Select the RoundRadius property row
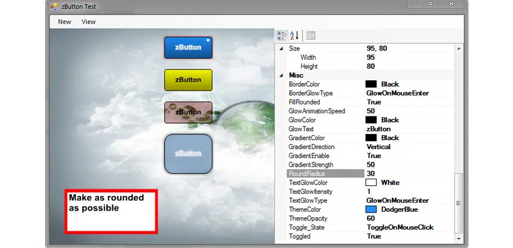The height and width of the screenshot is (248, 513). [325, 174]
